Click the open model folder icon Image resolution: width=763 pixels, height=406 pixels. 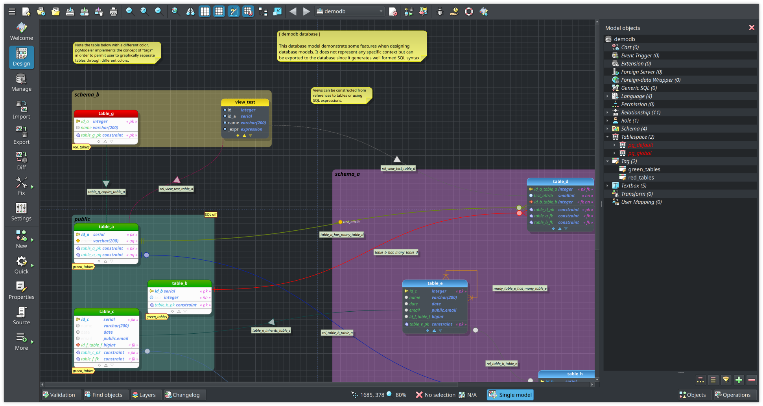(55, 11)
